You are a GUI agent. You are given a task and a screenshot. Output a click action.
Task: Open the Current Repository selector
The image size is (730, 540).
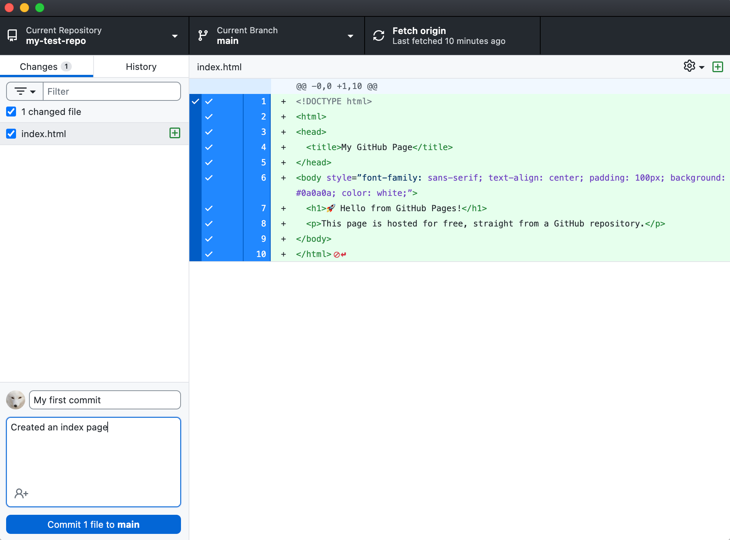pos(94,36)
